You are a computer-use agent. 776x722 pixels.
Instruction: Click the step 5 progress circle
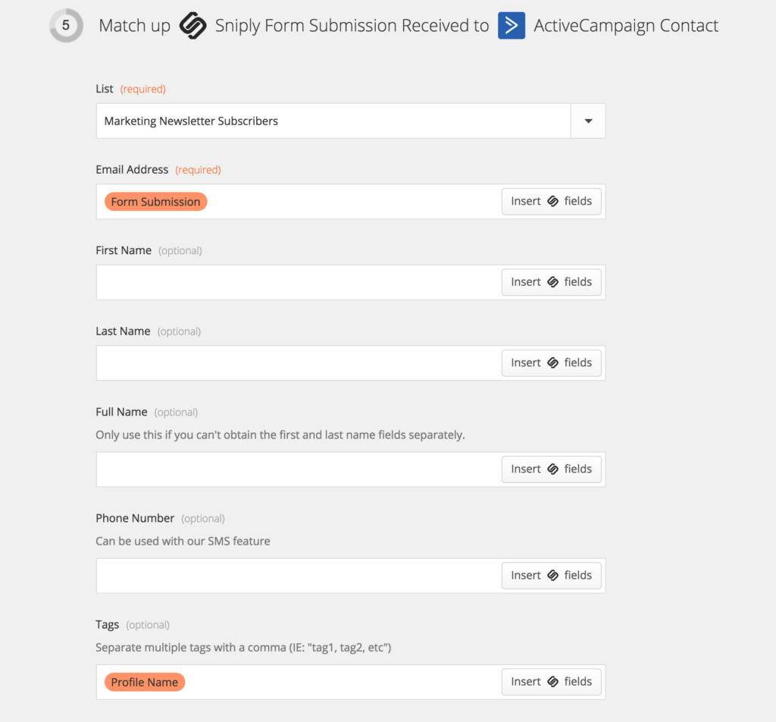coord(66,25)
